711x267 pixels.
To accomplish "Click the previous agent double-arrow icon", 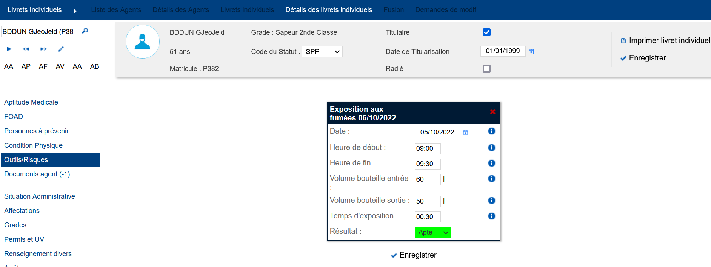I will click(x=26, y=49).
